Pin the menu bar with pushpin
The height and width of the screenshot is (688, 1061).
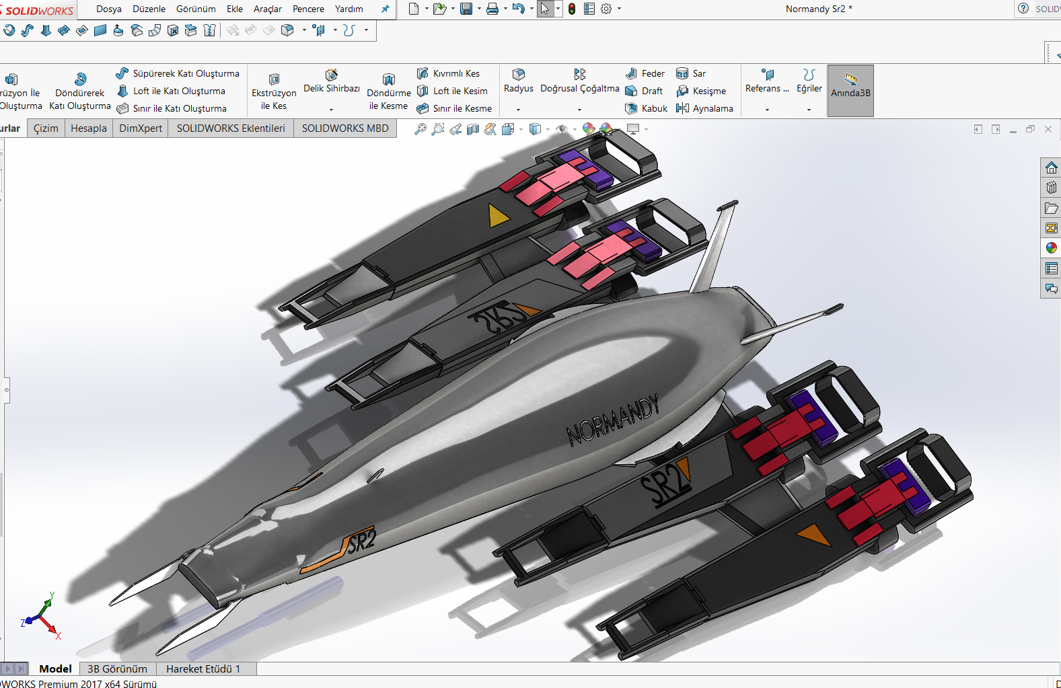point(385,9)
